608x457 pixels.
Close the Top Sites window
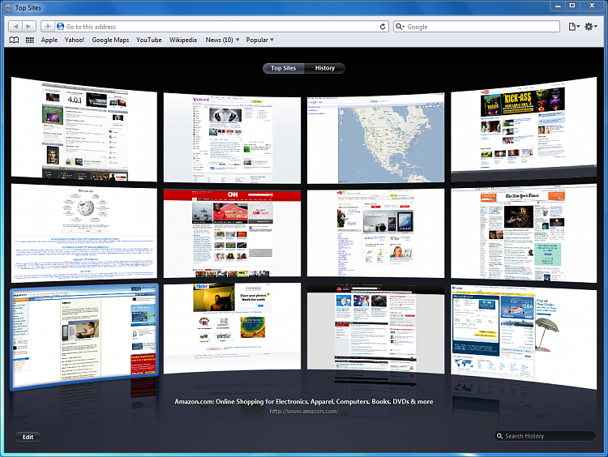point(592,6)
